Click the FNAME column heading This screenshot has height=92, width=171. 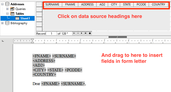70,4
